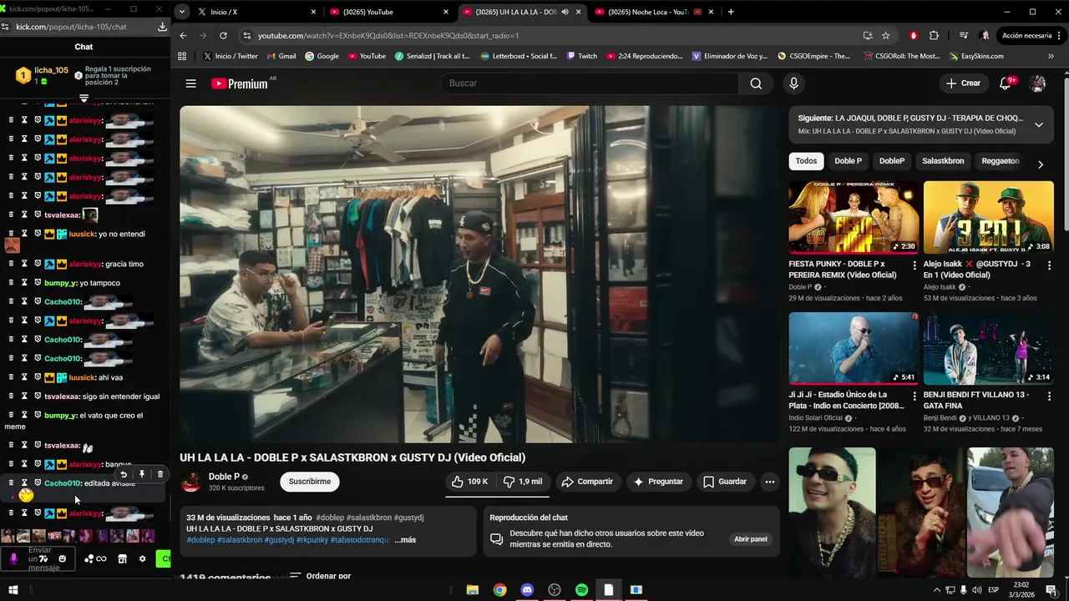Click the Crear create button
This screenshot has width=1069, height=601.
(963, 83)
